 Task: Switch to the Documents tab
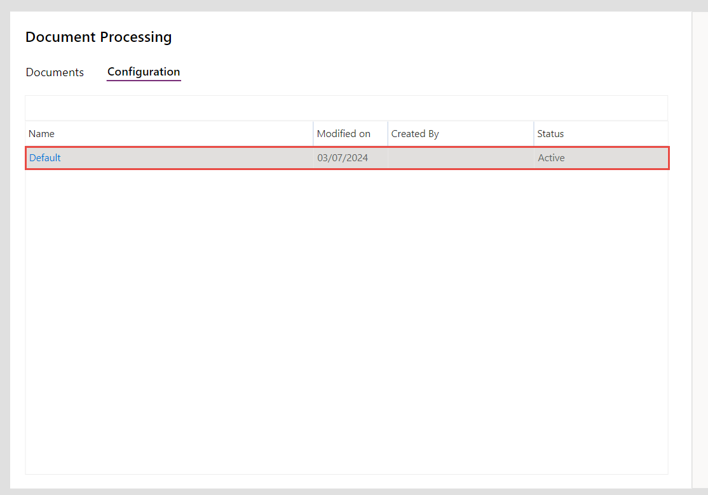[55, 72]
